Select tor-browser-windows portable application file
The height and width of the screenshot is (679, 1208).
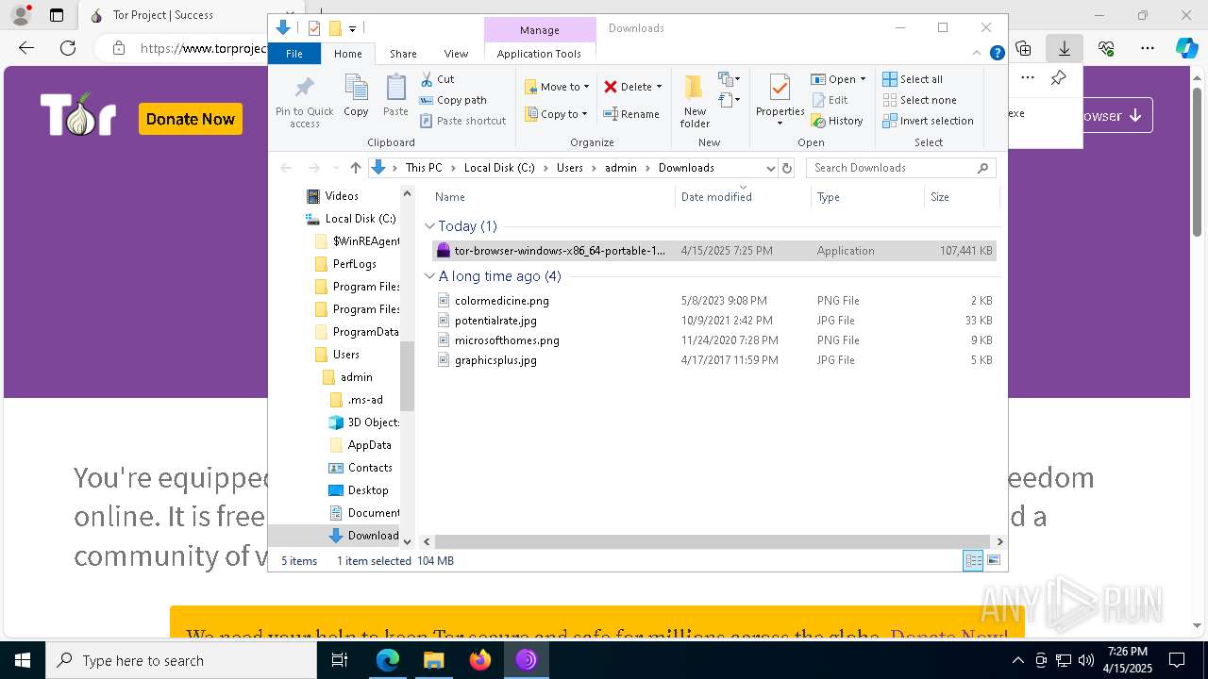tap(714, 251)
